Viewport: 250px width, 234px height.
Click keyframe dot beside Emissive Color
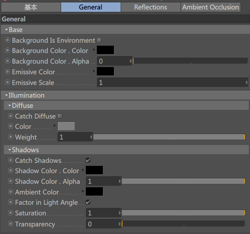(7, 72)
